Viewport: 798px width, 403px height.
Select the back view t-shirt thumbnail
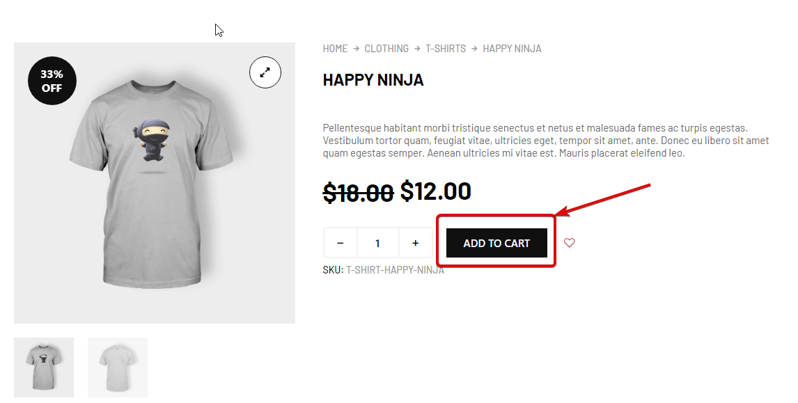point(118,367)
